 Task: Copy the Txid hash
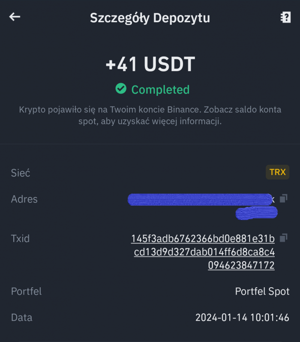[283, 238]
